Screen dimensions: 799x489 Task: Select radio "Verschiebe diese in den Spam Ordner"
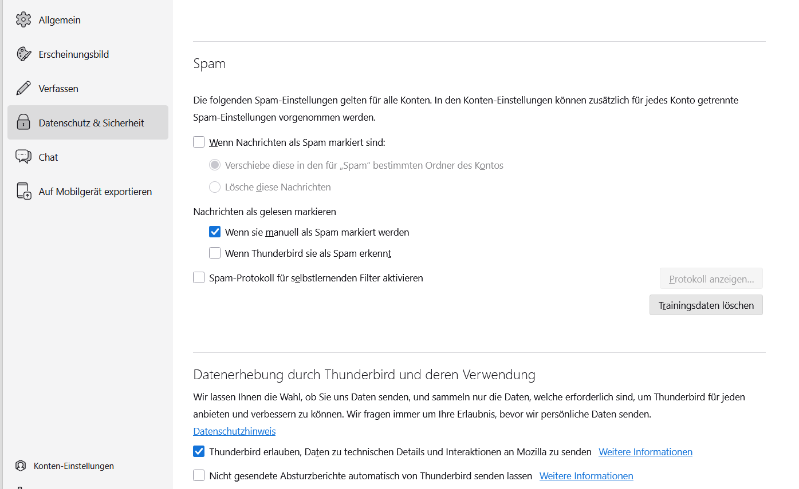pyautogui.click(x=215, y=165)
